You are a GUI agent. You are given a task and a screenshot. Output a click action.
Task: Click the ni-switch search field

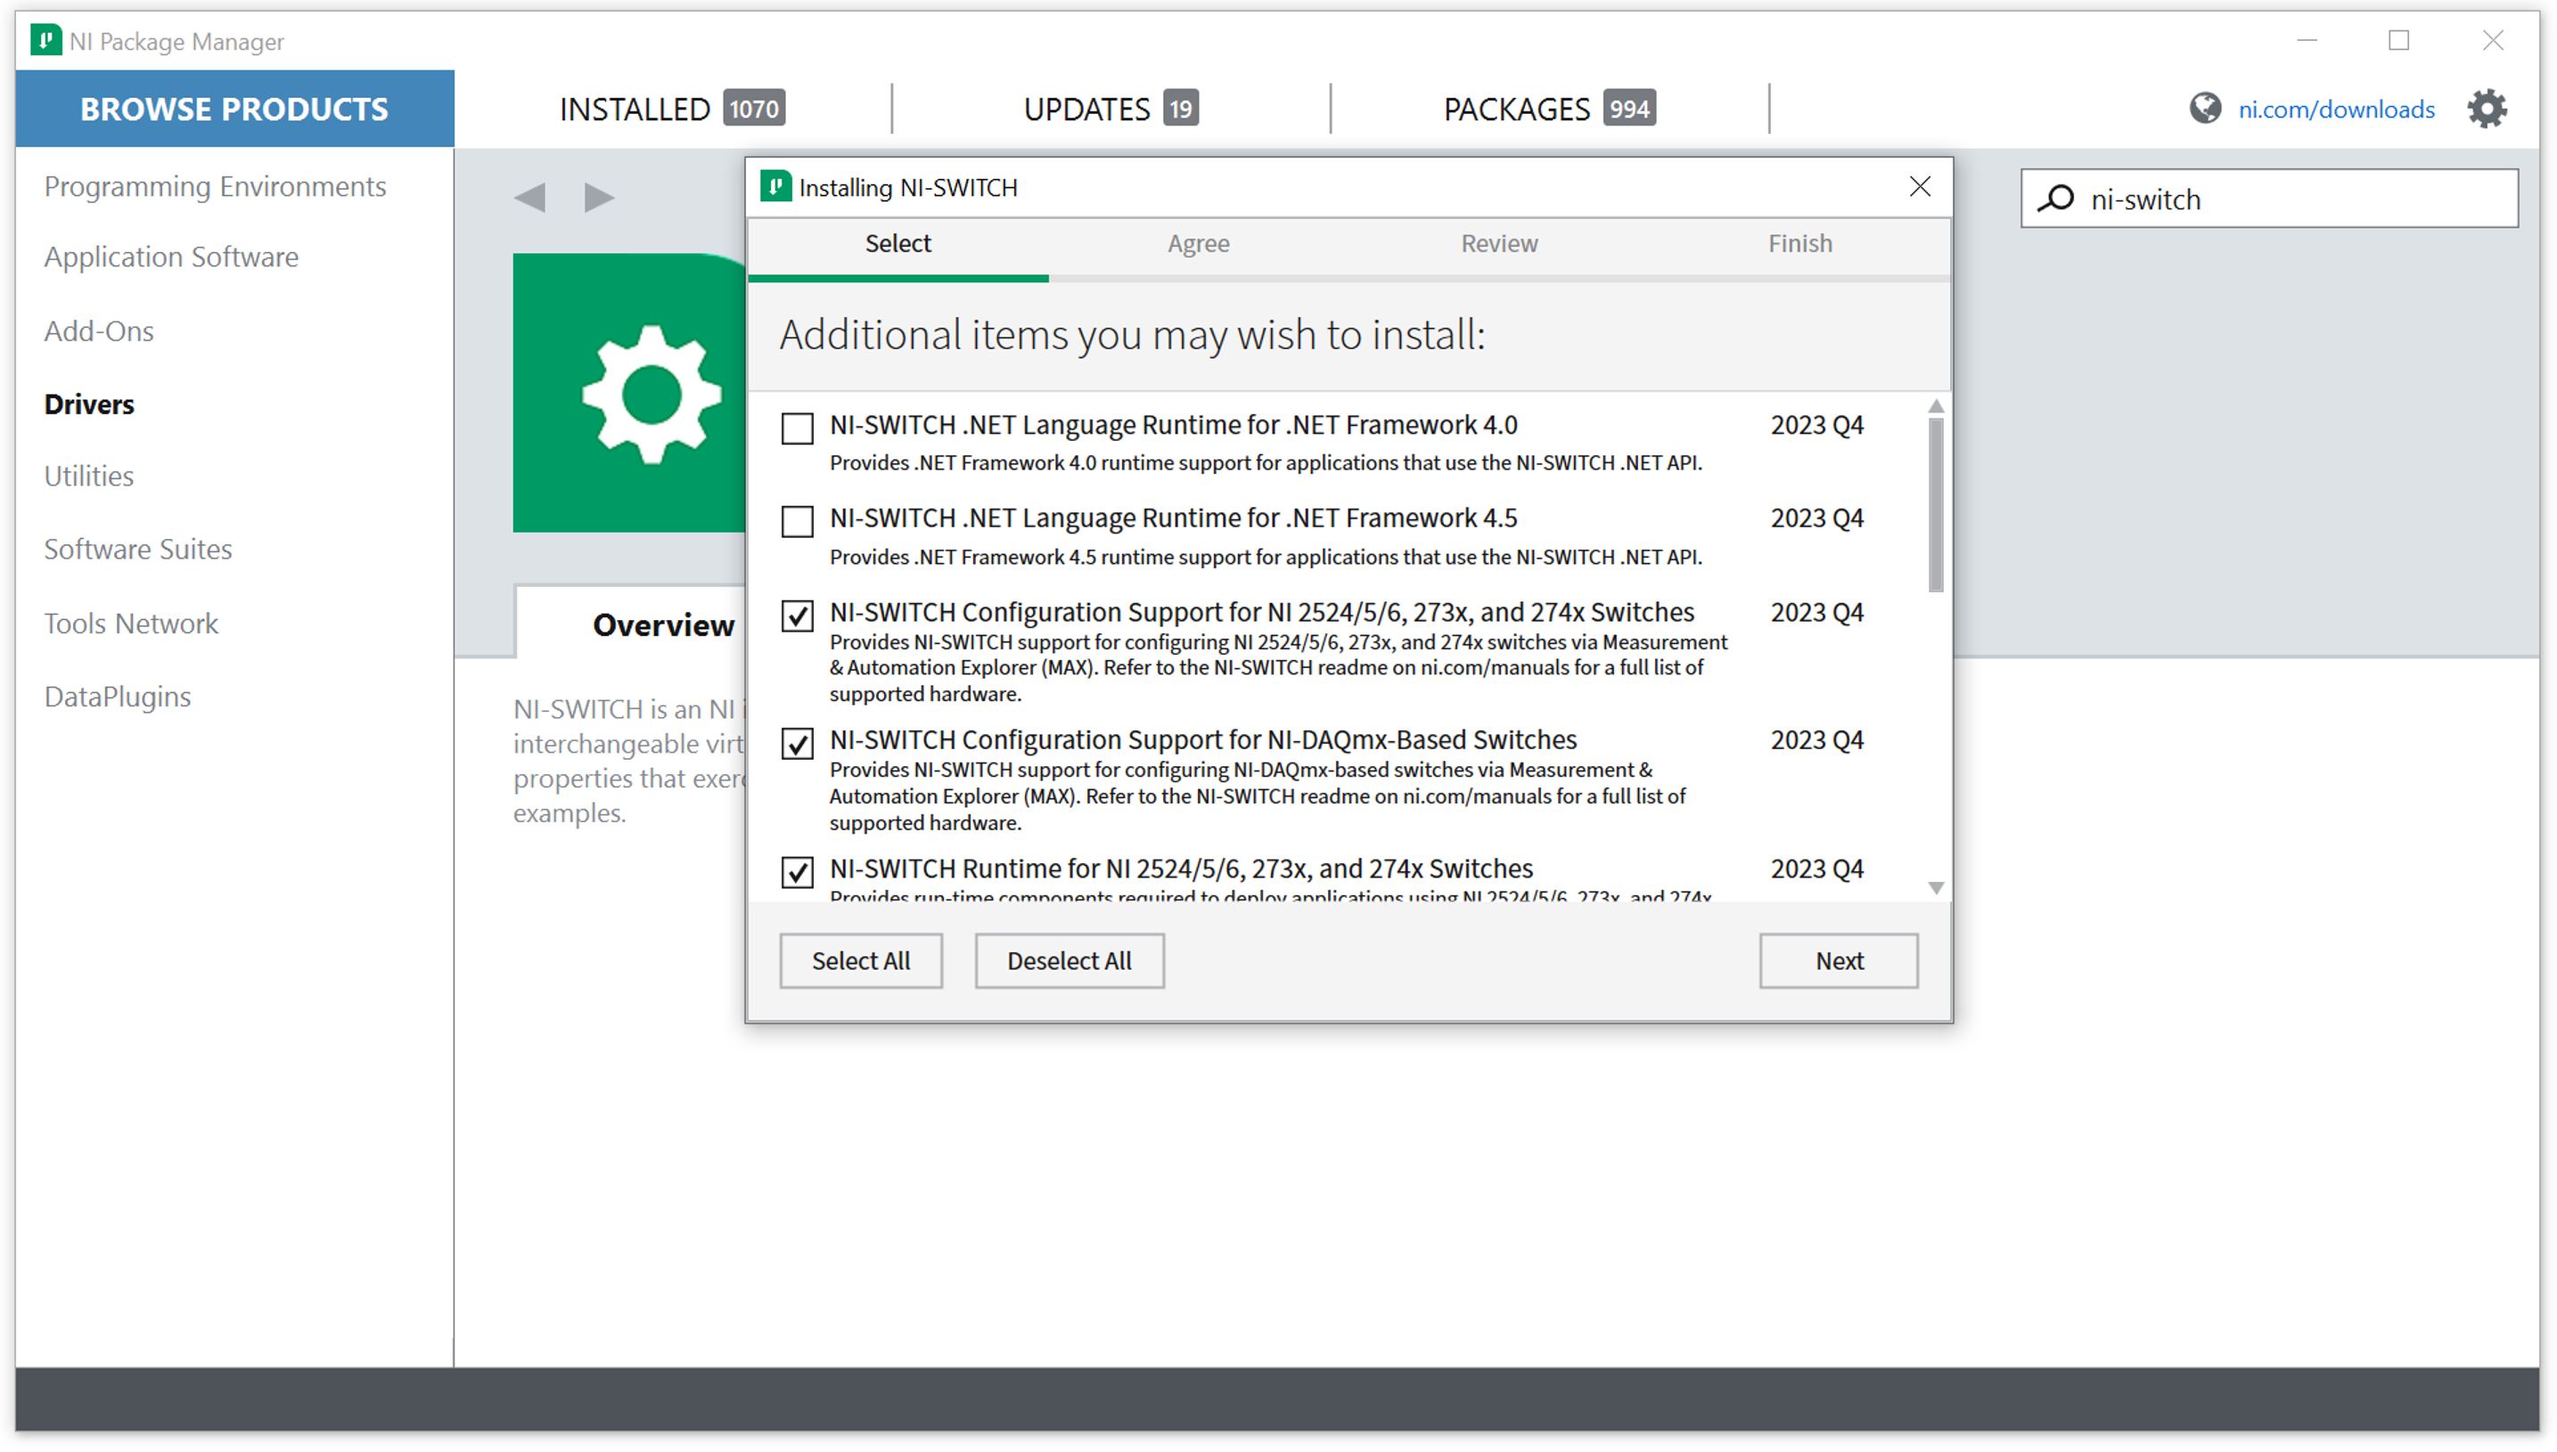[x=2270, y=199]
